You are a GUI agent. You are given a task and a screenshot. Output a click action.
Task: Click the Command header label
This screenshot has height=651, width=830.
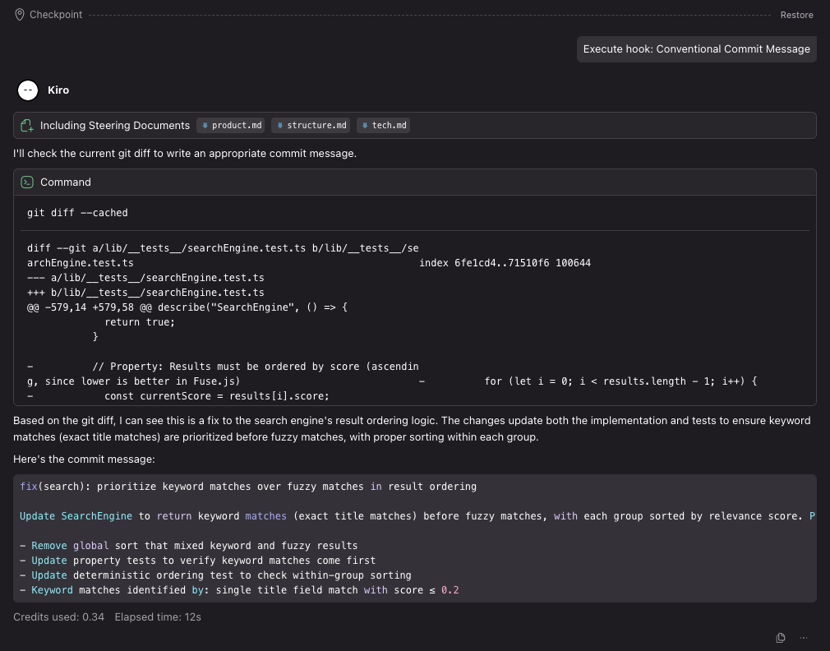(66, 182)
